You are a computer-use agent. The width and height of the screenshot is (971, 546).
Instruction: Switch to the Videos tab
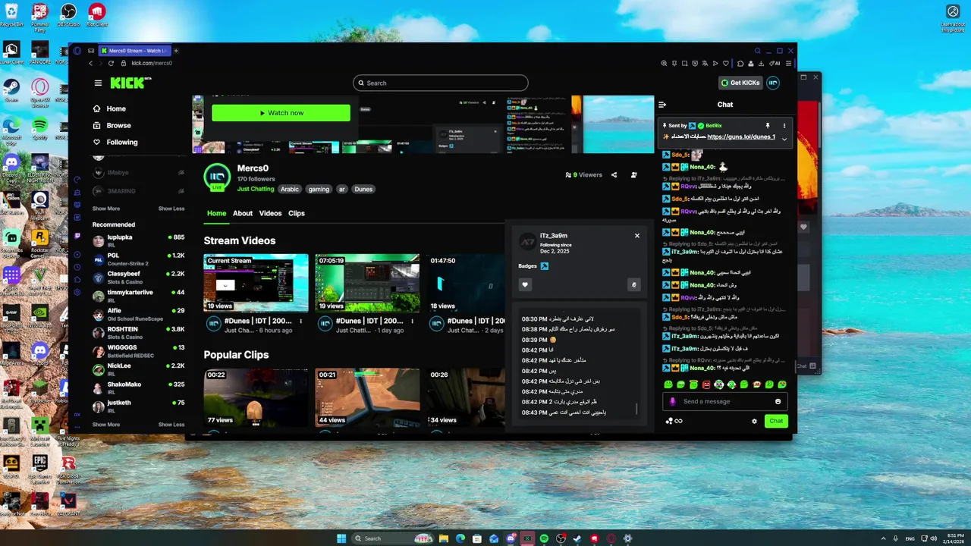[x=270, y=213]
